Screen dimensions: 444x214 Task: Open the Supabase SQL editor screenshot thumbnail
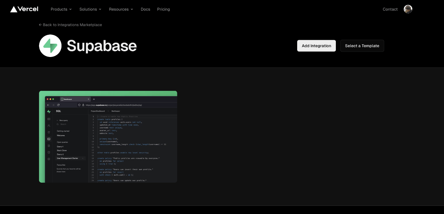click(108, 137)
